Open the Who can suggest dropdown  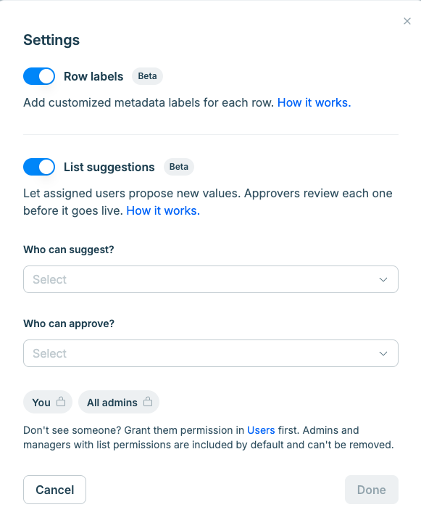pos(211,279)
